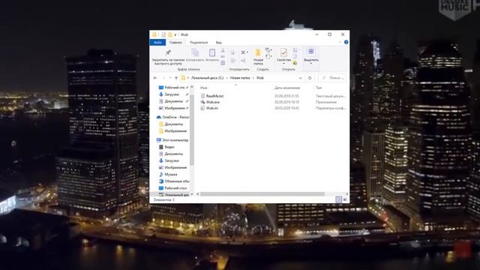Click the Wub breadcrumb segment
The width and height of the screenshot is (480, 270).
260,78
